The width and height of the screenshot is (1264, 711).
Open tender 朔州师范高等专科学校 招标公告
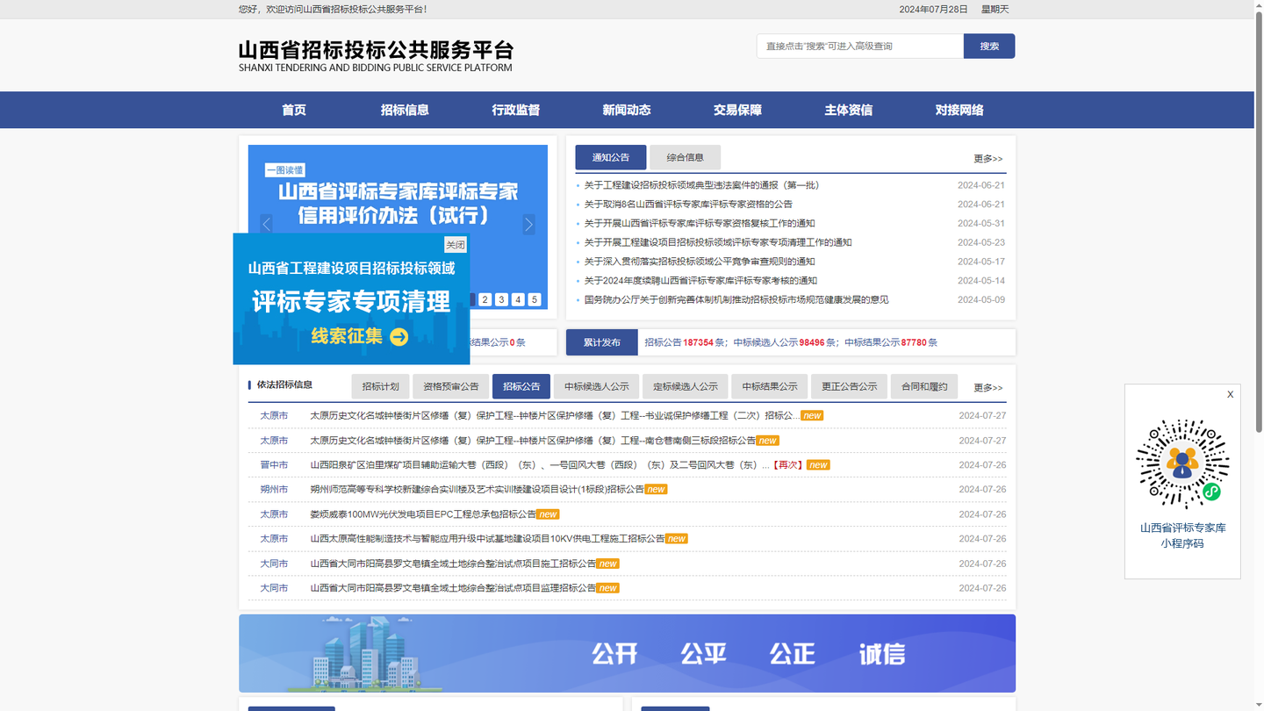click(477, 490)
